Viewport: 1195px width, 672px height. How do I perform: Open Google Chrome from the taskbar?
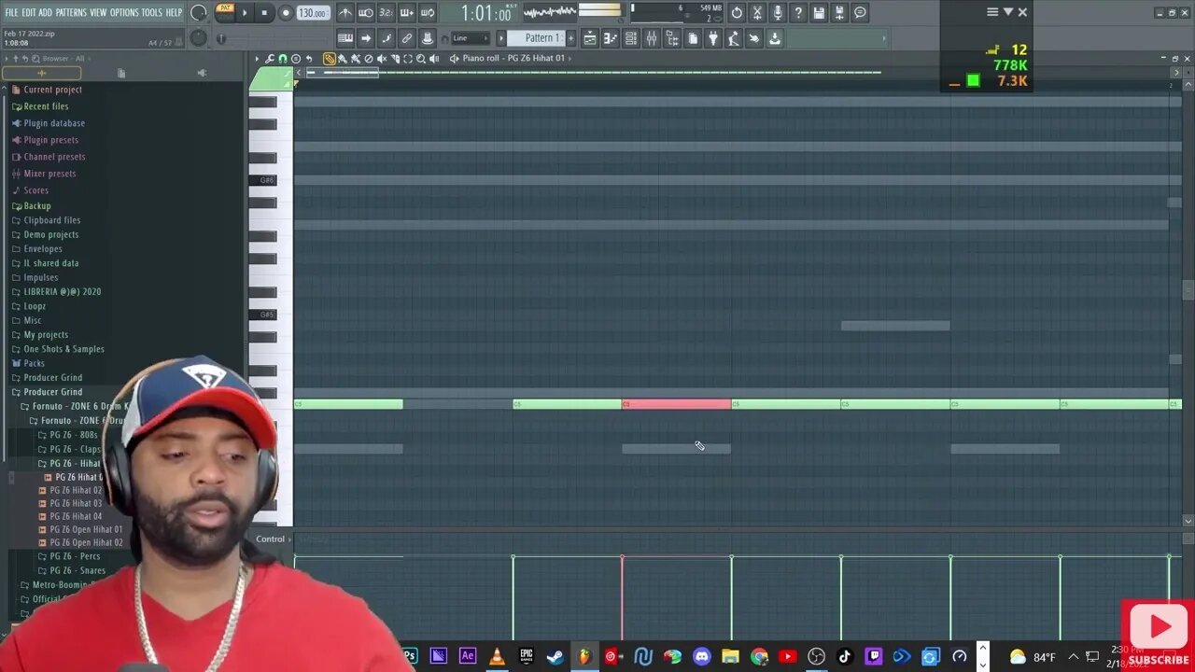pos(759,656)
